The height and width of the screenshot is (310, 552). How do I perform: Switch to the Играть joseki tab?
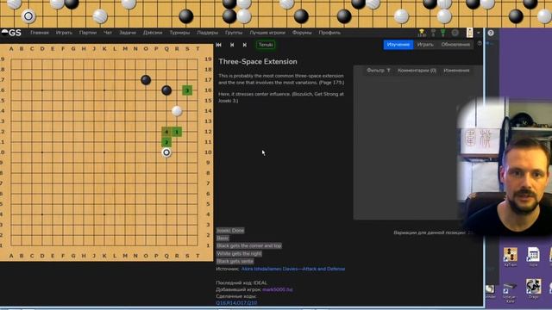click(425, 44)
